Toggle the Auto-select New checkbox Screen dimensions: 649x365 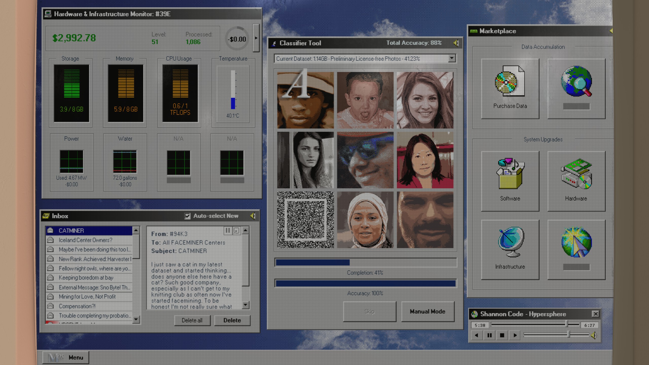coord(187,216)
